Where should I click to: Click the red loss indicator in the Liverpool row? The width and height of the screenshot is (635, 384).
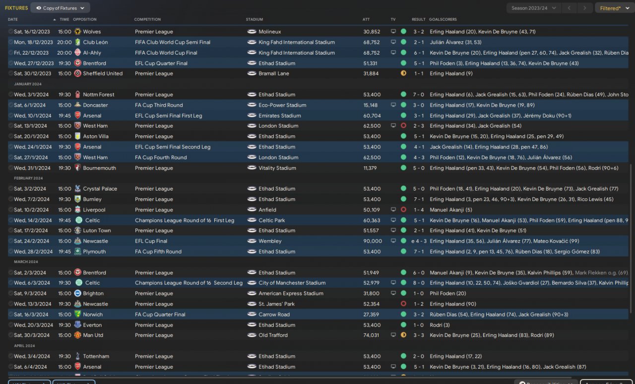(403, 210)
